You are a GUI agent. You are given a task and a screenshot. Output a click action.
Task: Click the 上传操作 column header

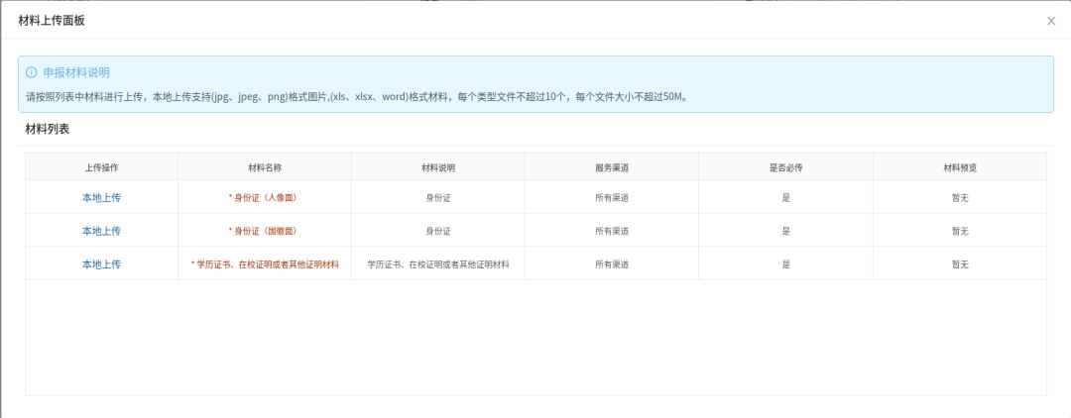[x=101, y=167]
